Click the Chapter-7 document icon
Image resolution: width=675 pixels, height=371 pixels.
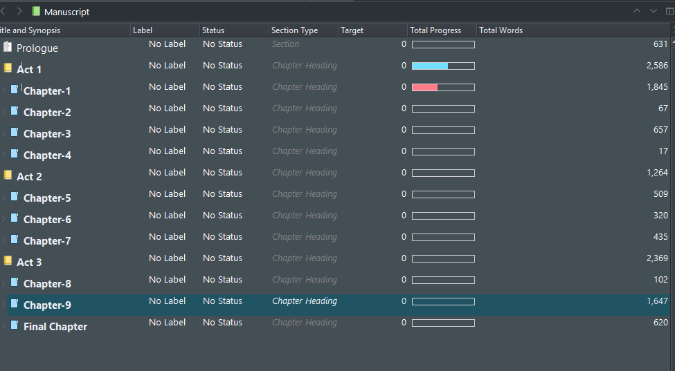(15, 239)
